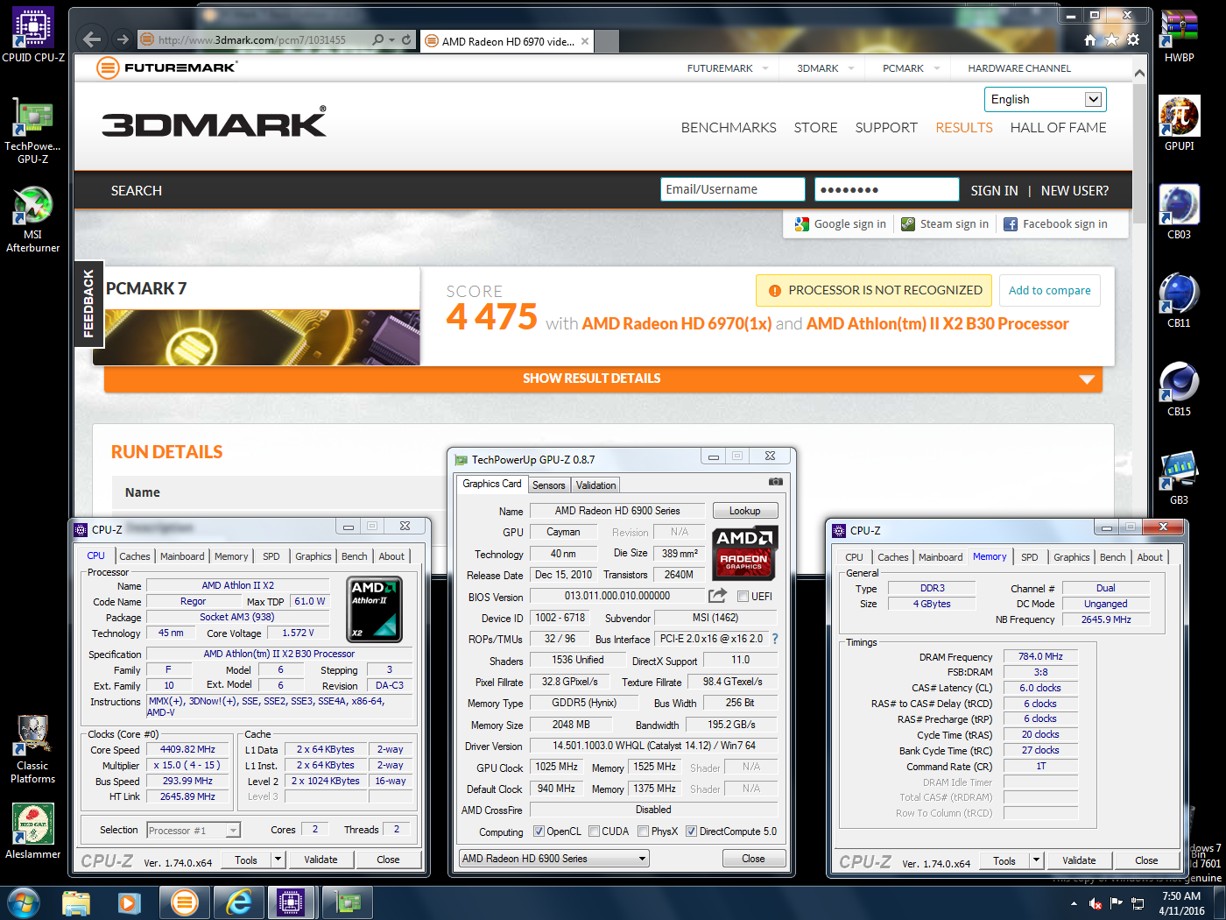Open CB11 Cinebench shortcut
Image resolution: width=1226 pixels, height=920 pixels.
point(1179,301)
